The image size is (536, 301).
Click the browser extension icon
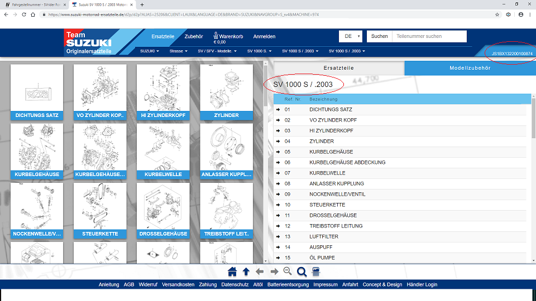click(508, 14)
